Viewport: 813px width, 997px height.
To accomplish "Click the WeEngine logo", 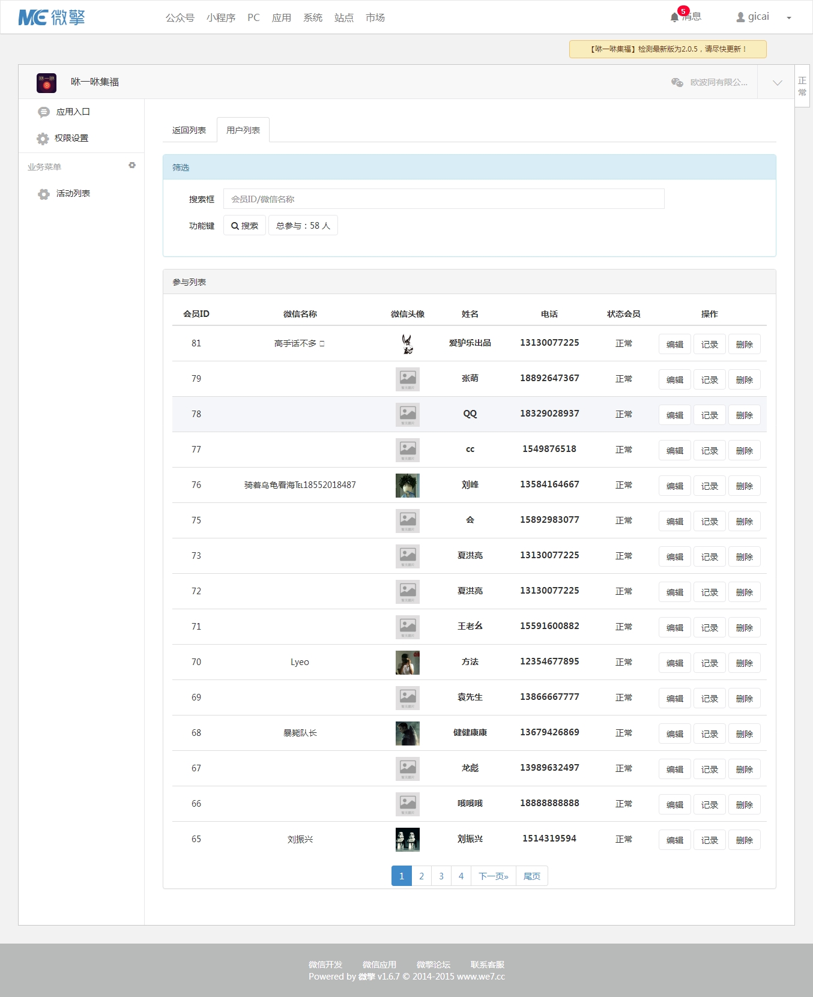I will [x=52, y=17].
